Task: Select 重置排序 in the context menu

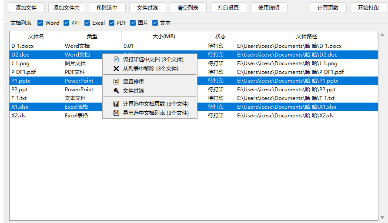Action: [x=150, y=81]
